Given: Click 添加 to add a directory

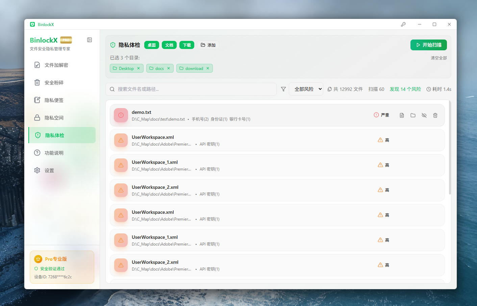Looking at the screenshot, I should pos(208,45).
